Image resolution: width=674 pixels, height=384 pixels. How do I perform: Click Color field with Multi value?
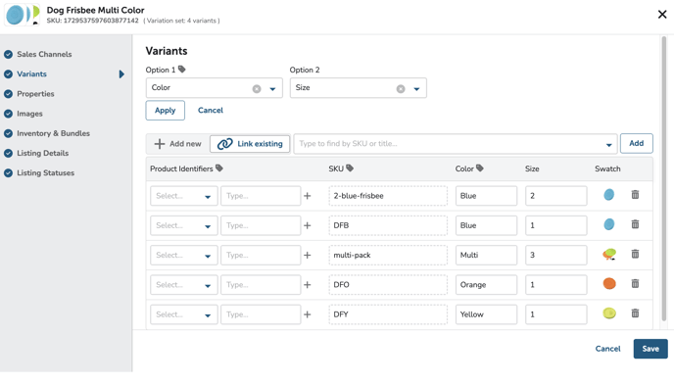pyautogui.click(x=486, y=256)
